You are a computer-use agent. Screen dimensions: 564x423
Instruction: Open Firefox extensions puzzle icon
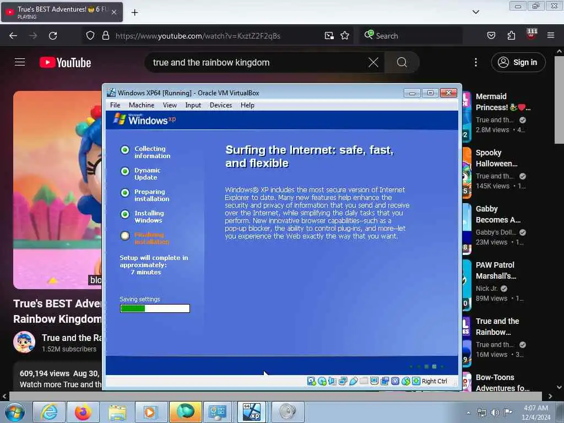pos(511,36)
